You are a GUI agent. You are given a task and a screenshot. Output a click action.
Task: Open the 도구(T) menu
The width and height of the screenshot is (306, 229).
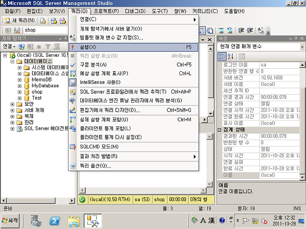pos(160,11)
